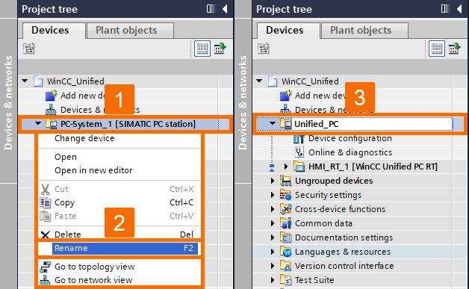Click the right panel's tree structure toolbar icon

coord(264,48)
